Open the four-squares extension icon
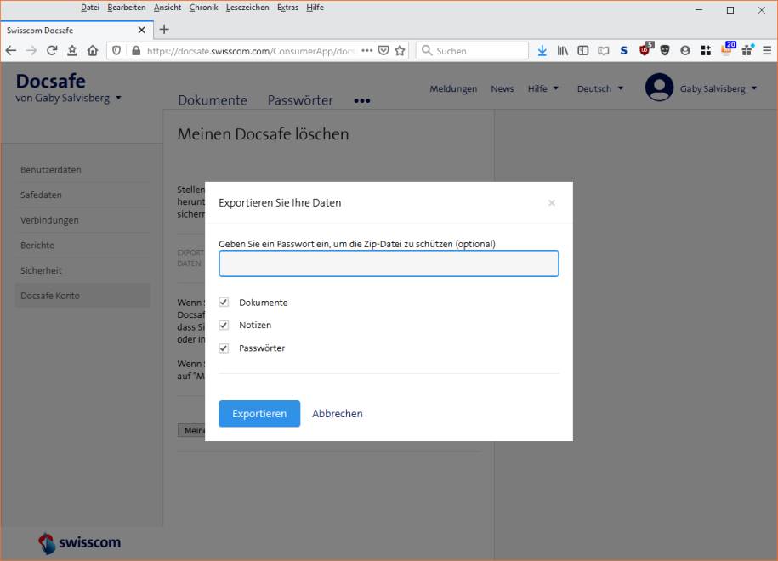Image resolution: width=778 pixels, height=561 pixels. tap(706, 51)
